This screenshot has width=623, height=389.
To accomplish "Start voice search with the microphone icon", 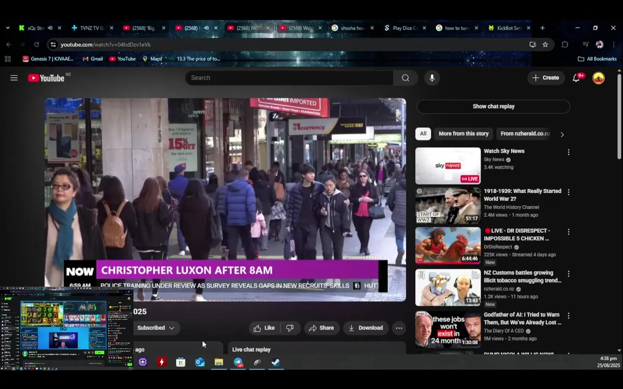I will 432,78.
